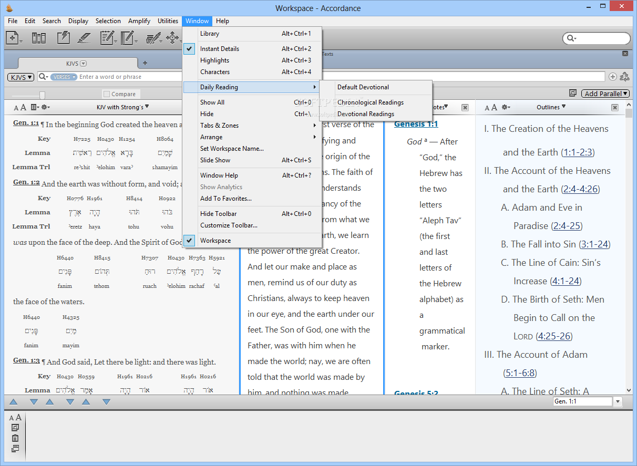The height and width of the screenshot is (466, 637).
Task: Close the Outlines pane
Action: pyautogui.click(x=615, y=107)
